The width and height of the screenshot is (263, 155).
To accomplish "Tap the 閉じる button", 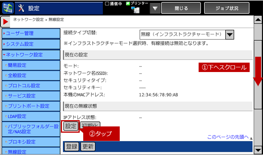I will [x=181, y=8].
